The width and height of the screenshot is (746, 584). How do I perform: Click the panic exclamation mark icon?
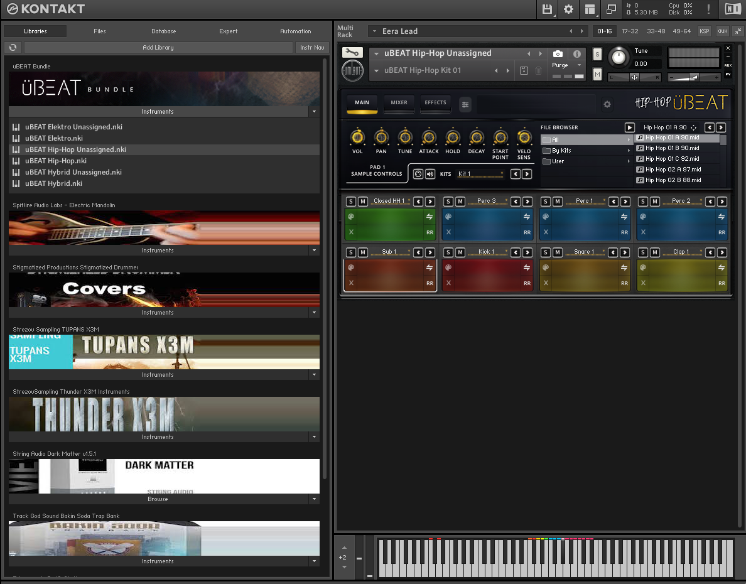(x=708, y=9)
